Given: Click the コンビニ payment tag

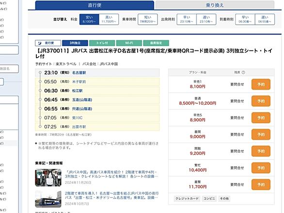Looking at the screenshot, I should 209,198.
